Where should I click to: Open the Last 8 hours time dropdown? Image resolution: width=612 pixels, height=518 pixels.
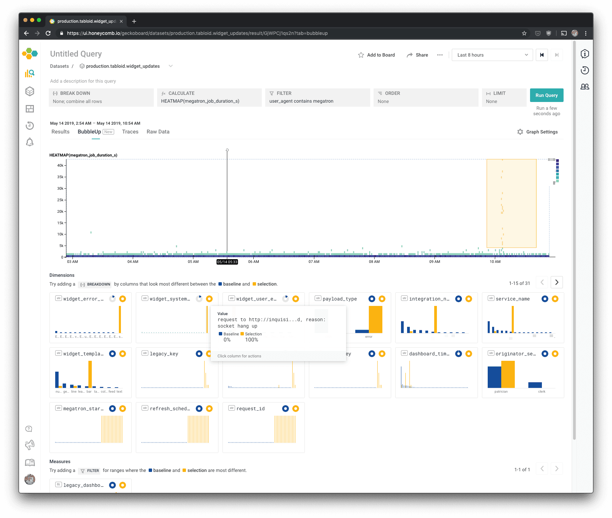[x=492, y=55]
